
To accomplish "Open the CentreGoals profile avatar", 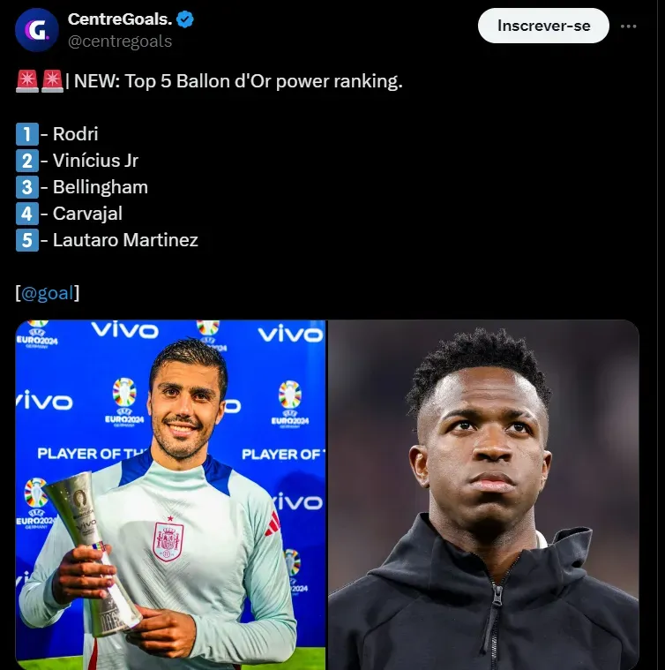I will [37, 30].
